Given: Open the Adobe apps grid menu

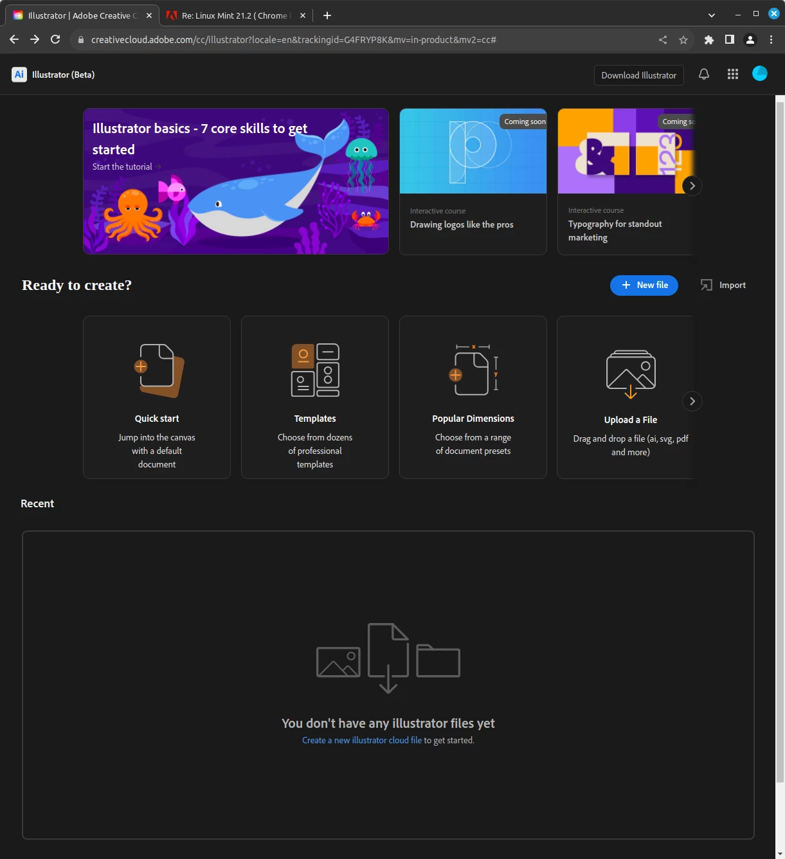Looking at the screenshot, I should pos(733,75).
